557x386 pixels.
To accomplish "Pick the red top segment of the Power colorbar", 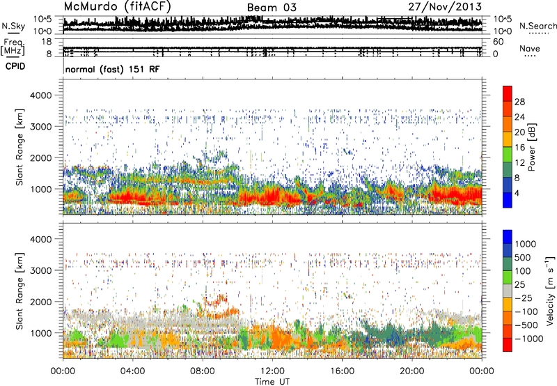I will click(x=508, y=93).
